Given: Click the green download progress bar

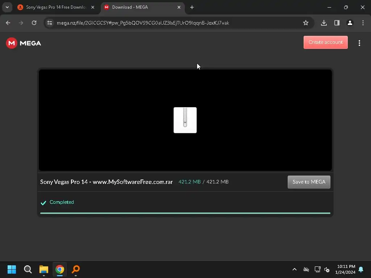Looking at the screenshot, I should (185, 213).
